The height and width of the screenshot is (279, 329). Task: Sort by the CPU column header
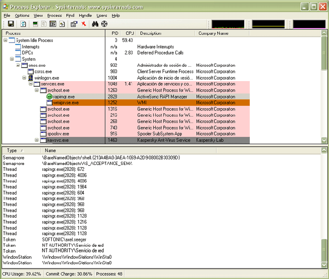pos(128,33)
